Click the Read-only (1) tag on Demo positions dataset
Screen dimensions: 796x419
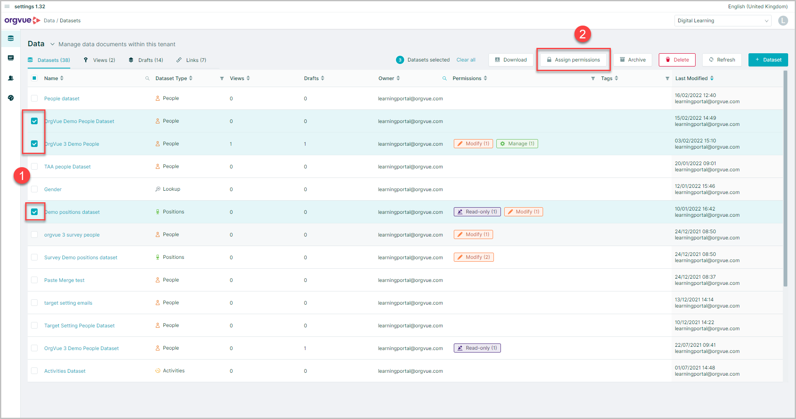pos(477,212)
